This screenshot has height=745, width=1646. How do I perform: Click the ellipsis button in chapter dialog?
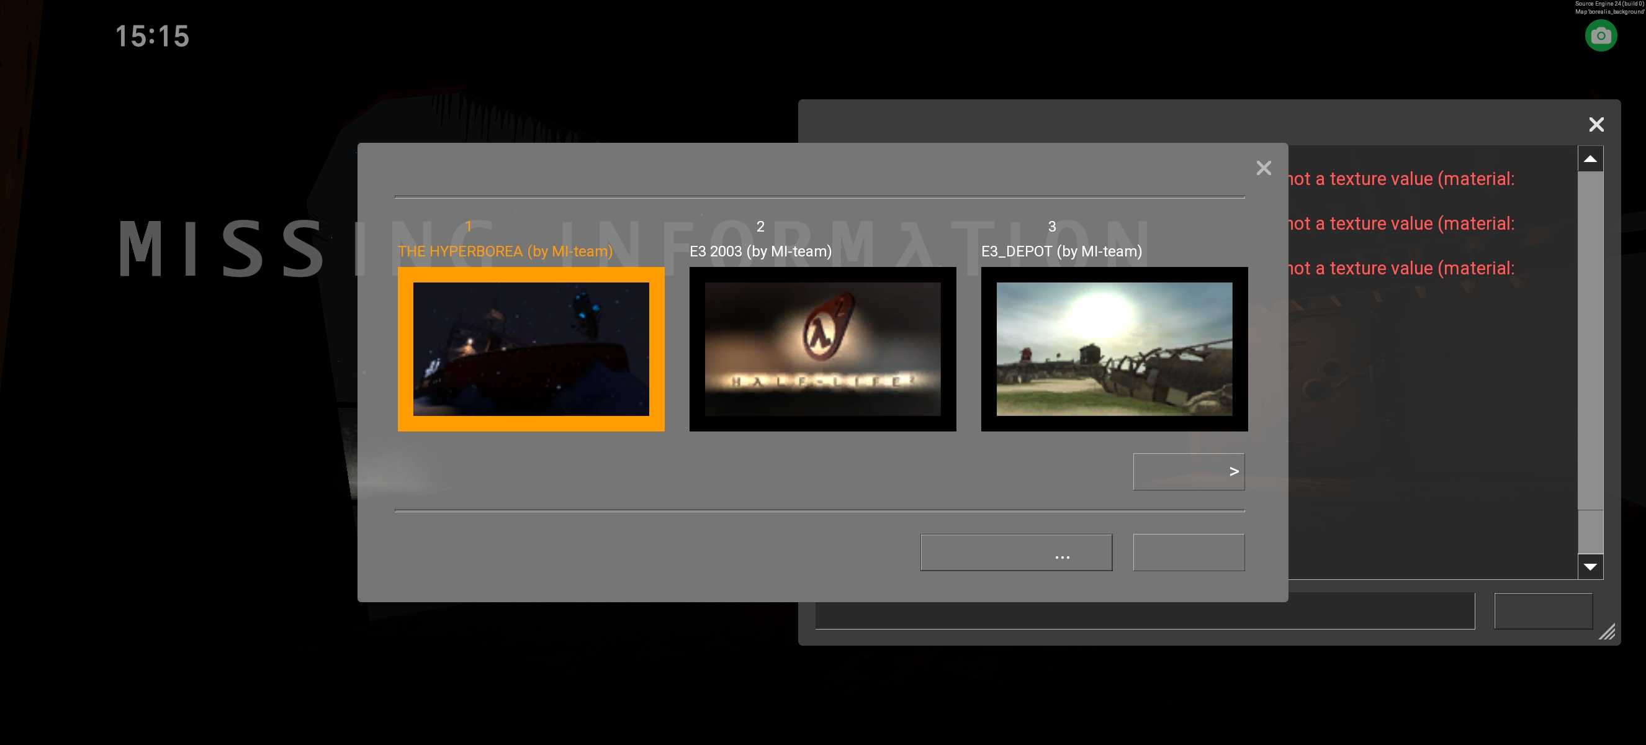click(1016, 552)
